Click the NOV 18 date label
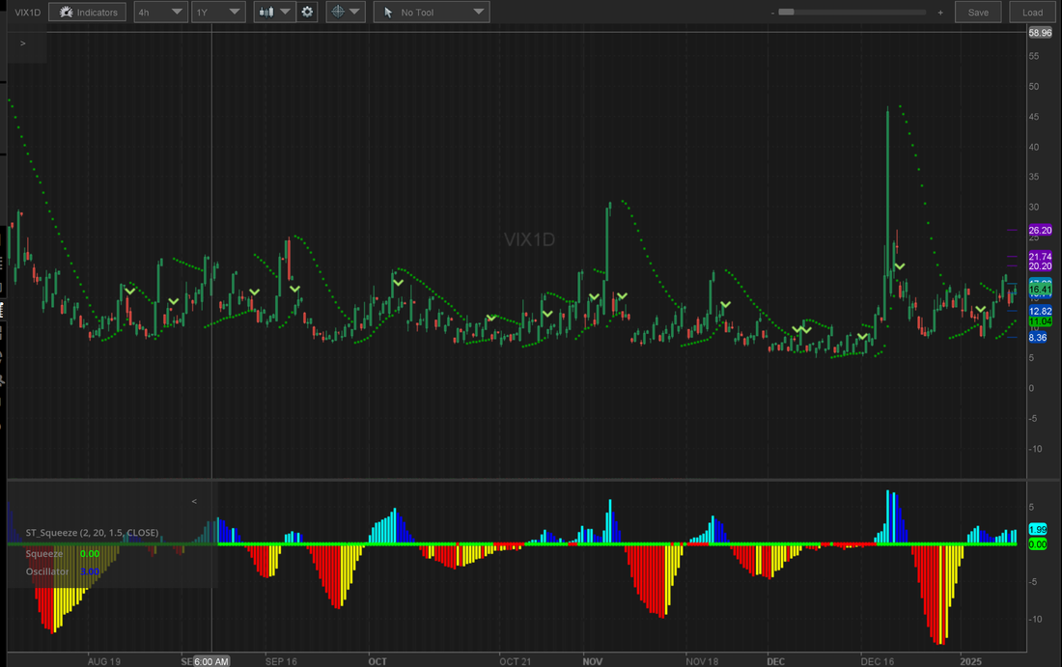 pos(702,661)
